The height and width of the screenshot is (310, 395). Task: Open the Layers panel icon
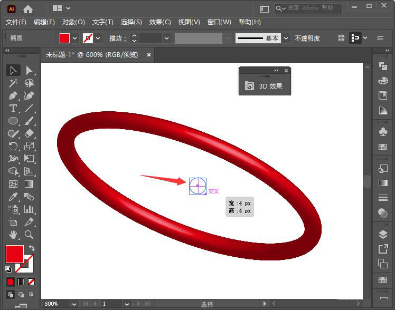click(383, 234)
